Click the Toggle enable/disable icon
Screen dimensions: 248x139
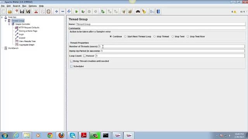(69, 12)
